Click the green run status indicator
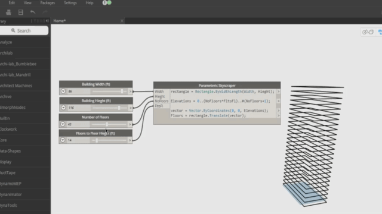 click(x=109, y=2)
